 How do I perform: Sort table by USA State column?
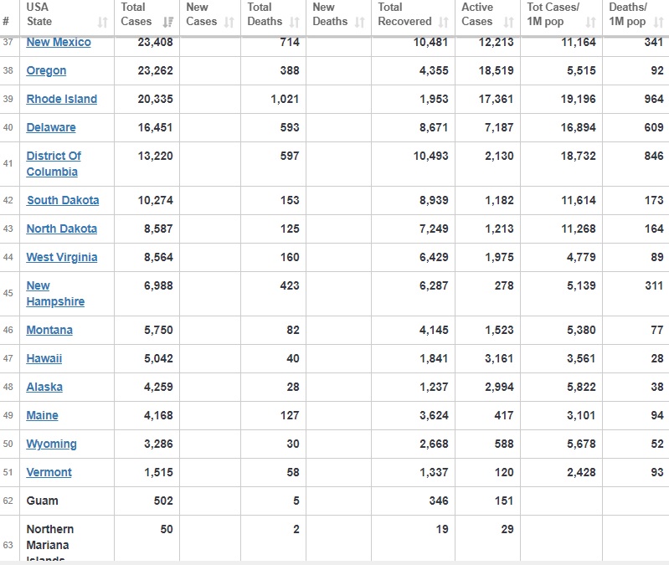[x=63, y=14]
